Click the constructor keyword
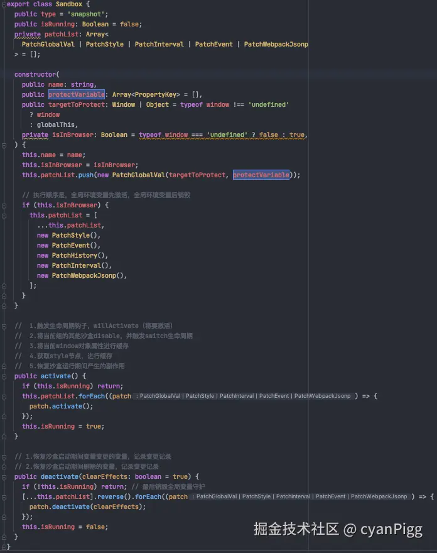This screenshot has width=437, height=553. (x=35, y=74)
